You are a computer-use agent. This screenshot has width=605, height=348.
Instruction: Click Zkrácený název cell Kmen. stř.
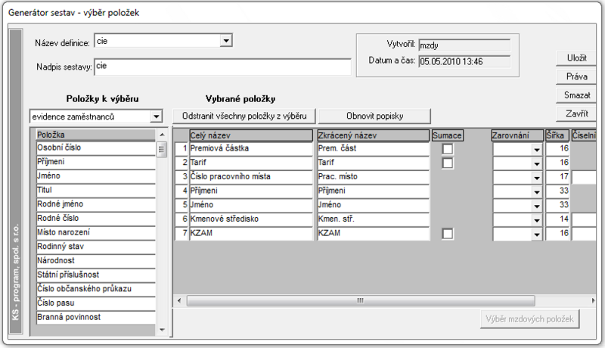[x=373, y=219]
